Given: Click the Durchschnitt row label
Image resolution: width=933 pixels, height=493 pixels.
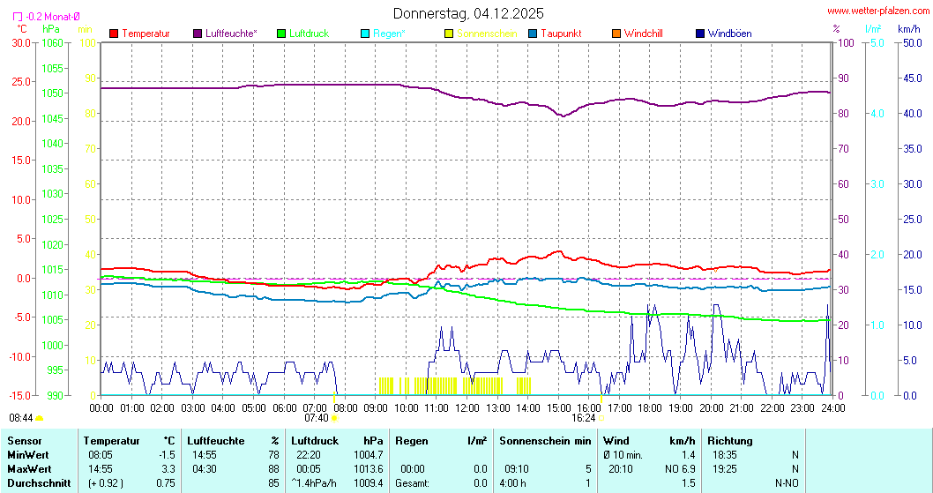Looking at the screenshot, I should click(x=37, y=482).
